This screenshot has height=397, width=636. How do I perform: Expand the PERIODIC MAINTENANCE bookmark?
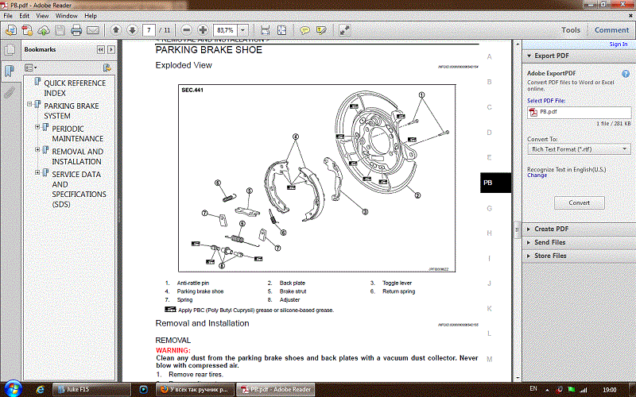[x=37, y=127]
